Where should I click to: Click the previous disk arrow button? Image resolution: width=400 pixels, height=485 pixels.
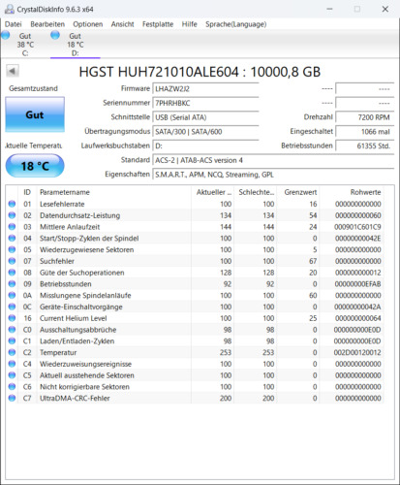pyautogui.click(x=13, y=71)
